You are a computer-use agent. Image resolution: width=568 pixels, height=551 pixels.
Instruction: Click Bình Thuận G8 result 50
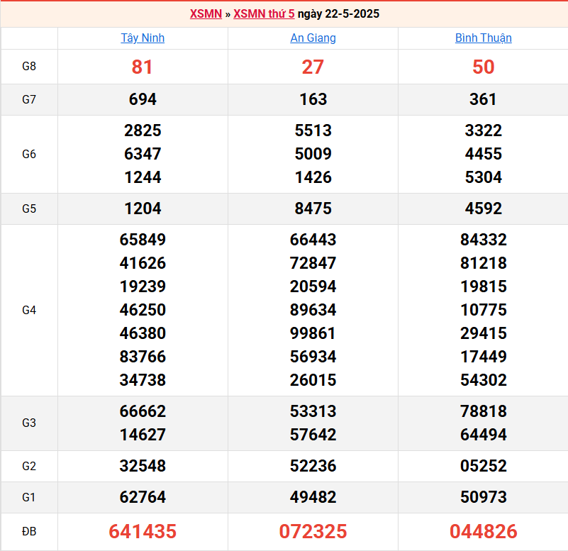point(483,67)
